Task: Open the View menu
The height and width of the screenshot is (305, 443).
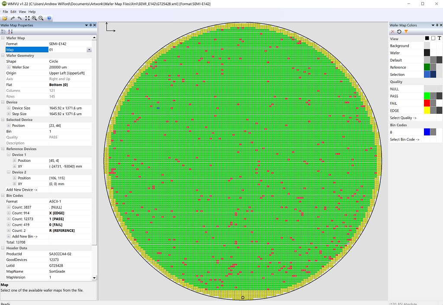Action: (22, 12)
